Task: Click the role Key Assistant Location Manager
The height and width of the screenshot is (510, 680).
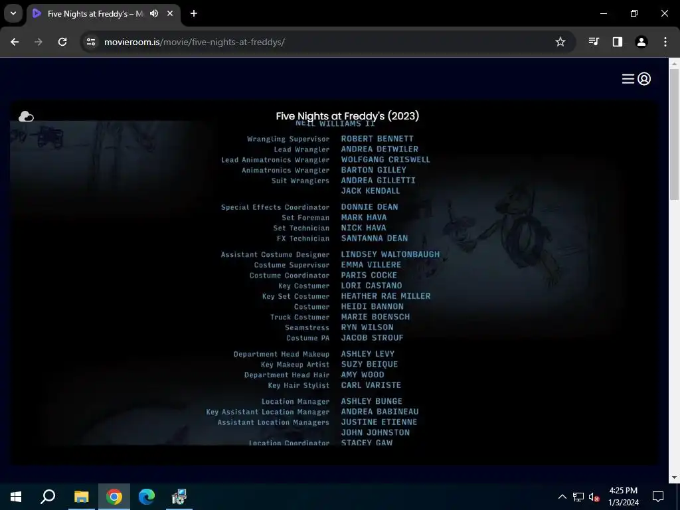Action: [268, 412]
